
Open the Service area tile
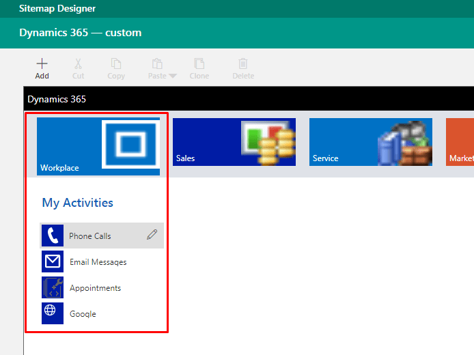[x=370, y=142]
